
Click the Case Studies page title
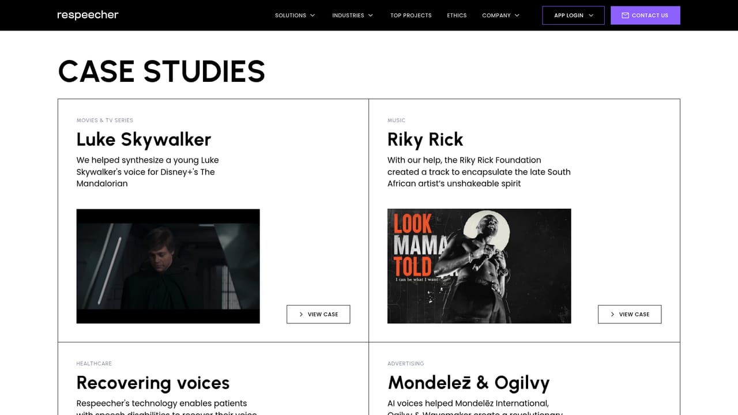(162, 71)
